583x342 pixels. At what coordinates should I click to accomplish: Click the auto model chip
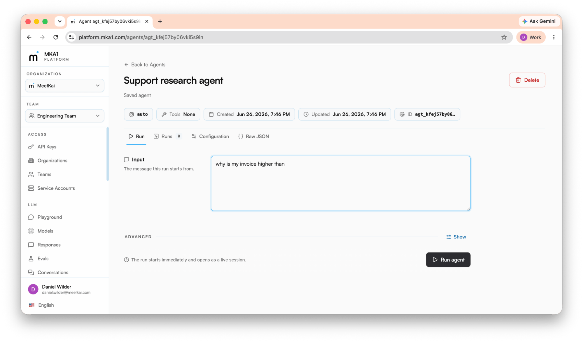click(x=139, y=114)
